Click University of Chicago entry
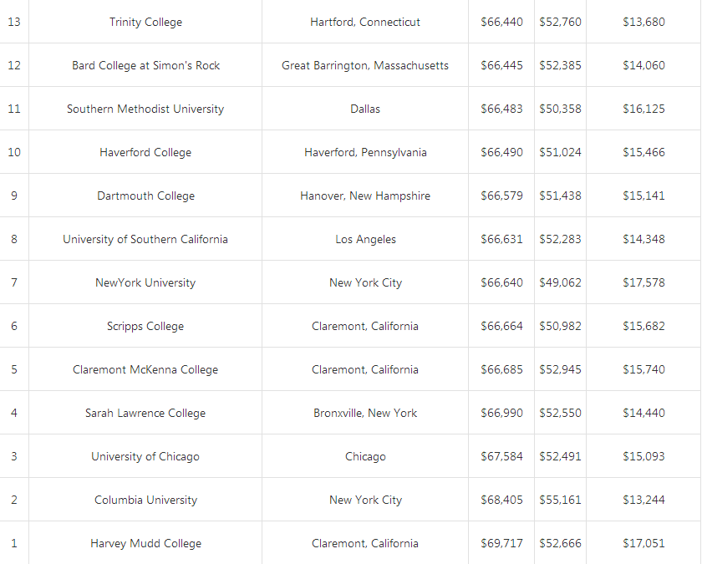Viewport: 702px width, 564px height. click(145, 456)
